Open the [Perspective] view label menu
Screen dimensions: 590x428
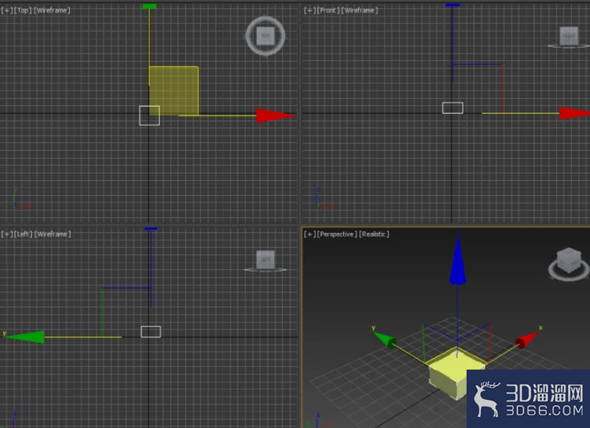click(337, 234)
